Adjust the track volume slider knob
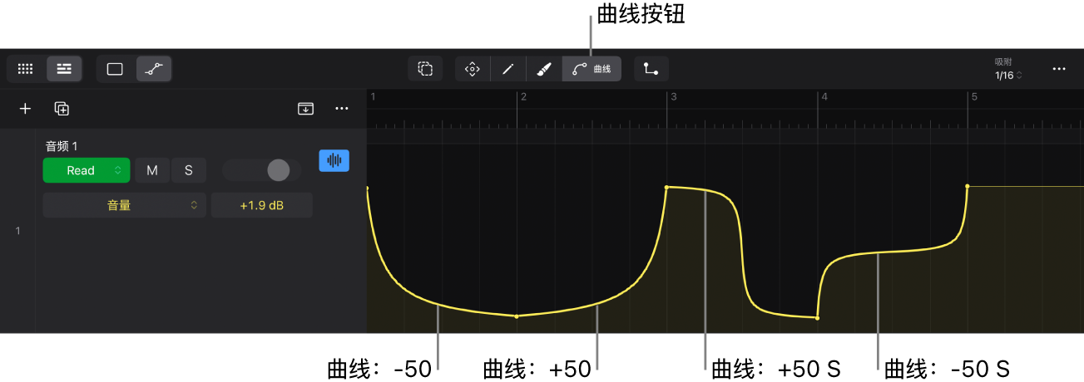Screen dimensions: 1084x382 click(x=278, y=170)
